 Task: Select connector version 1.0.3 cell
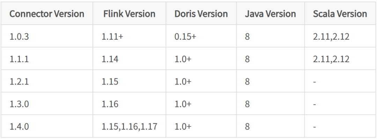click(x=19, y=36)
